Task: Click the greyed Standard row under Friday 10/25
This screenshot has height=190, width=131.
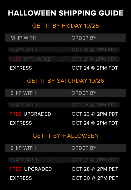Action: pyautogui.click(x=64, y=50)
